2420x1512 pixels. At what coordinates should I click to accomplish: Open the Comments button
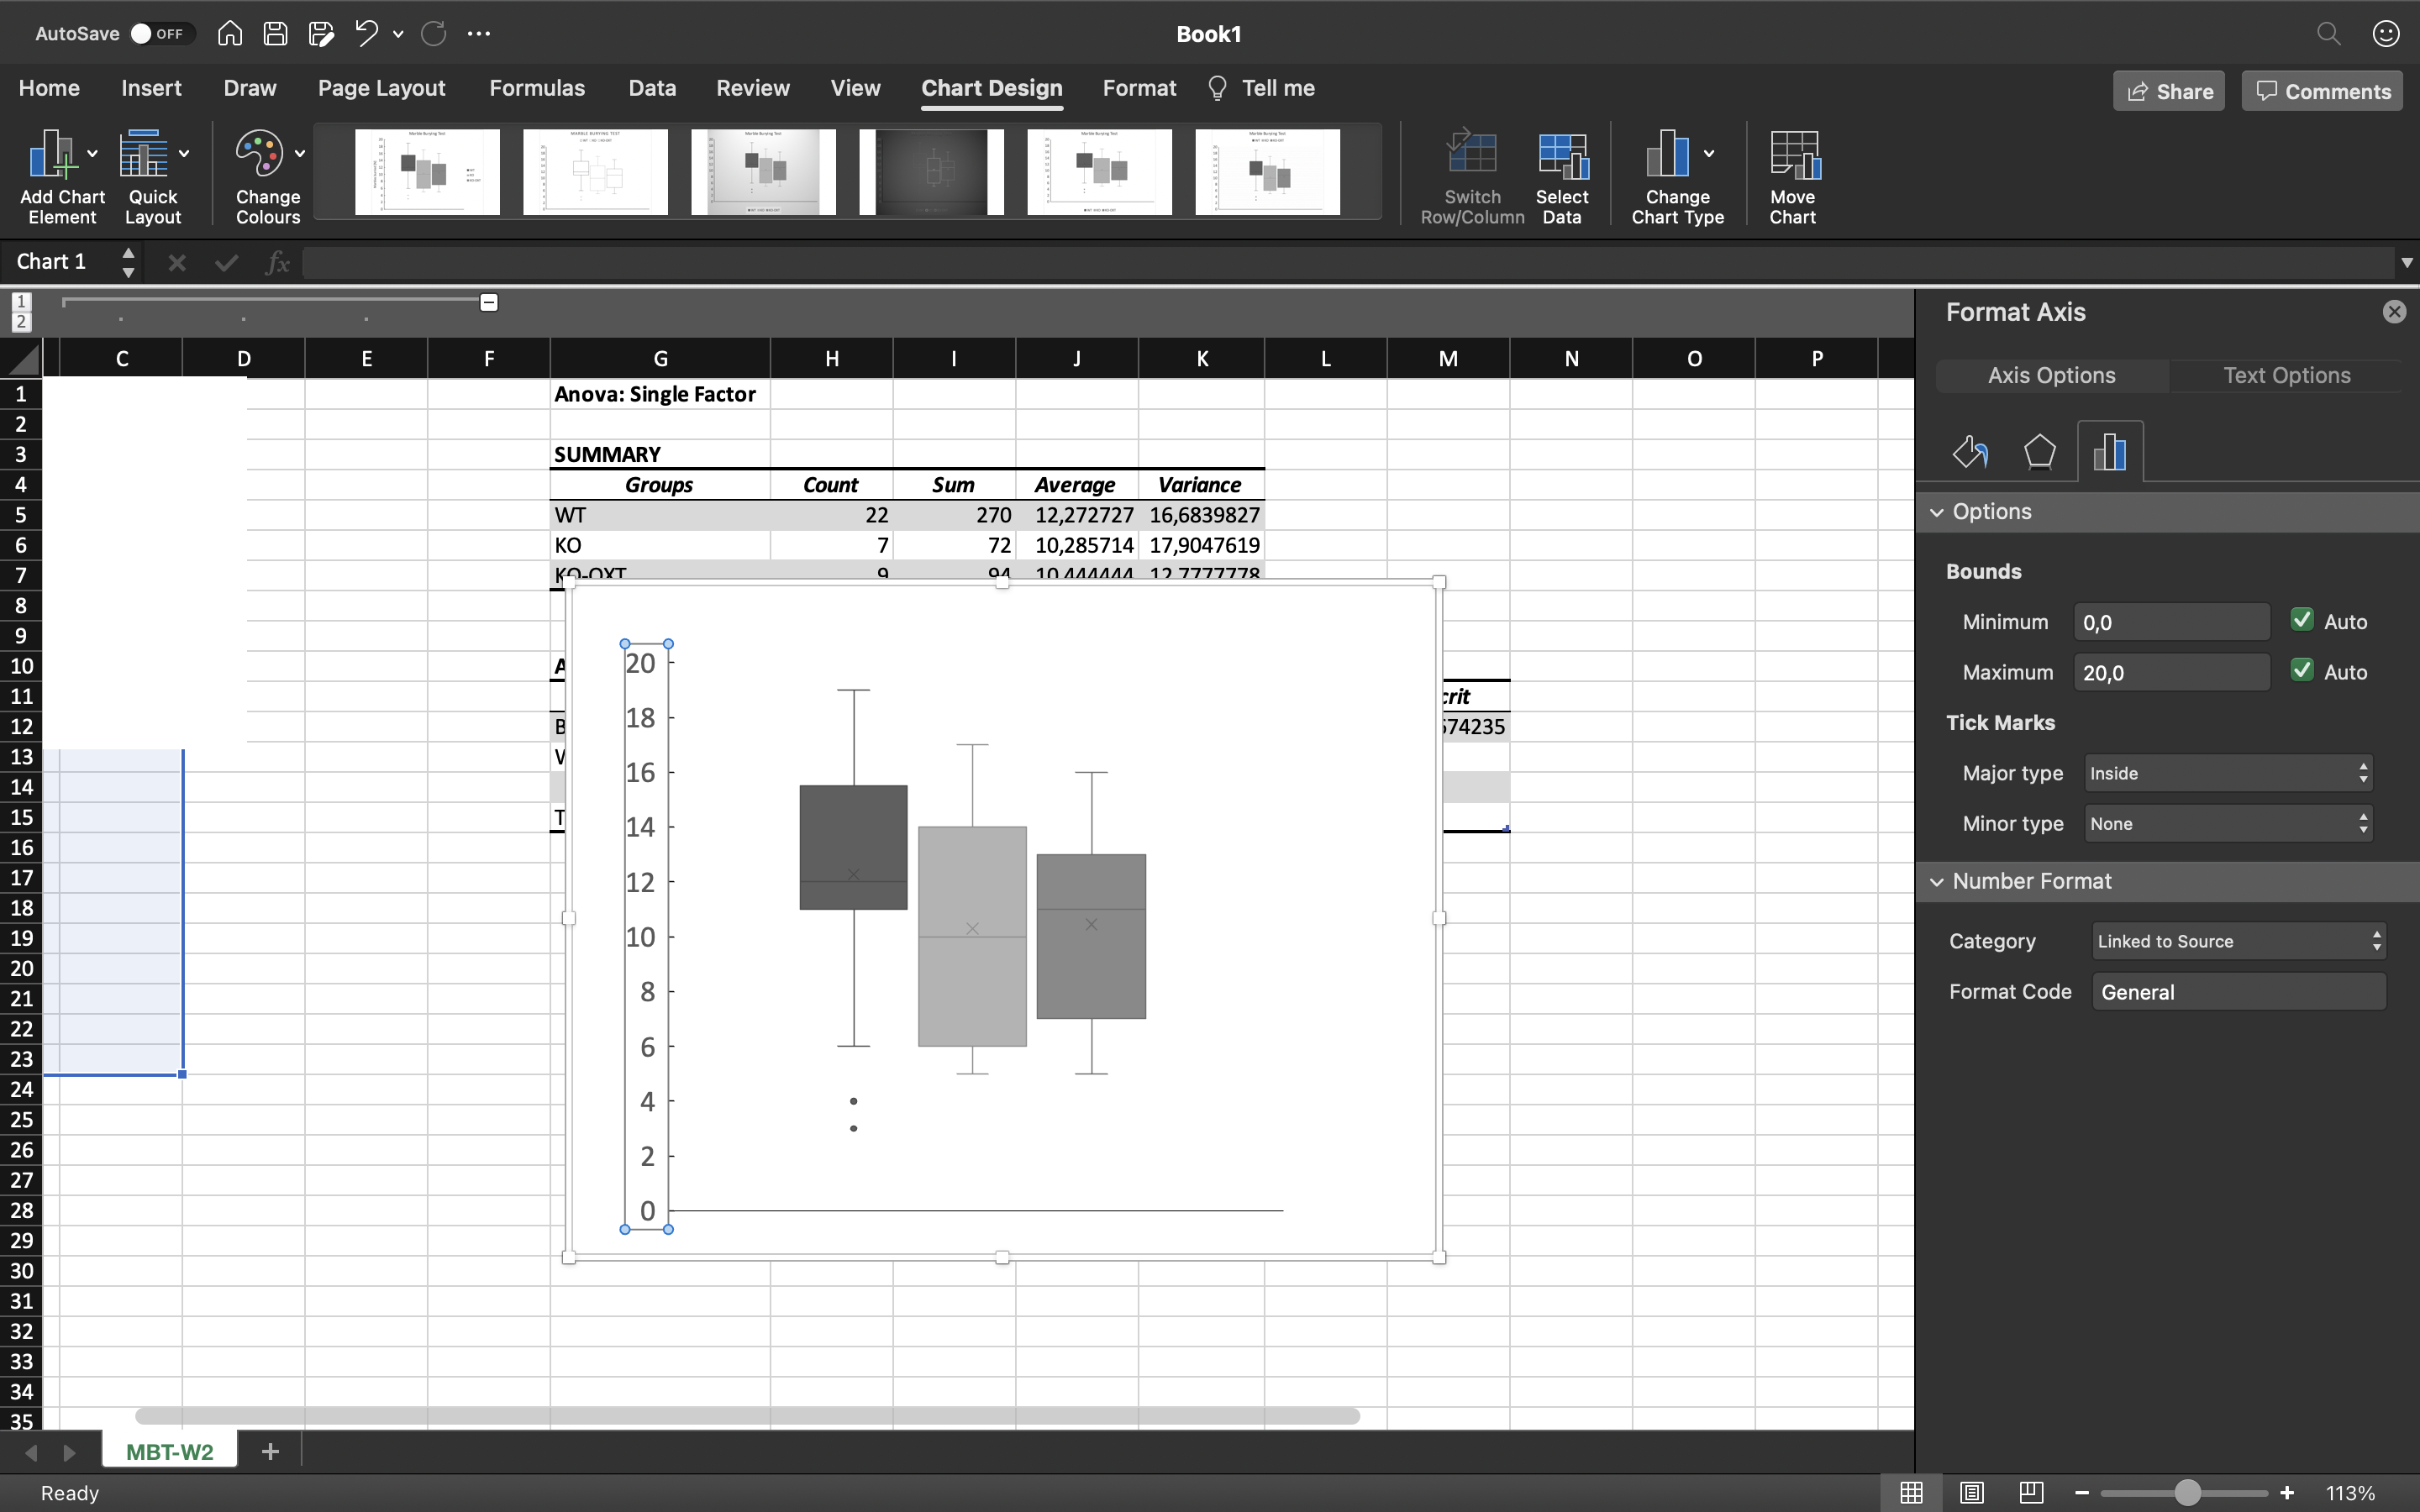tap(2321, 91)
